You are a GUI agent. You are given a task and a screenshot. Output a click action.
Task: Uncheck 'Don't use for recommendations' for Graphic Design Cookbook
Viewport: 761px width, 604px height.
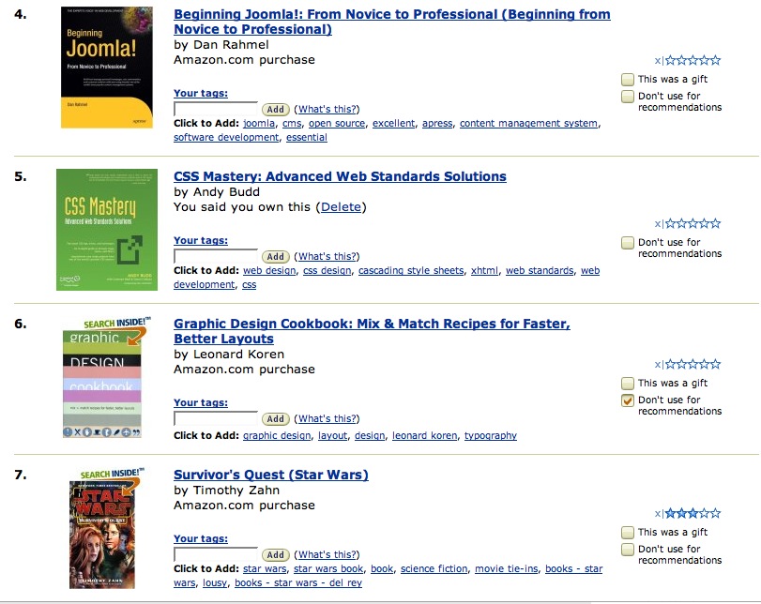(x=628, y=400)
